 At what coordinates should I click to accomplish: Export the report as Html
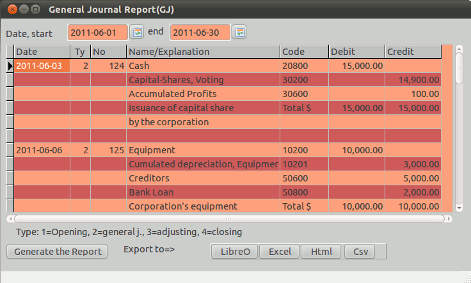tap(321, 252)
